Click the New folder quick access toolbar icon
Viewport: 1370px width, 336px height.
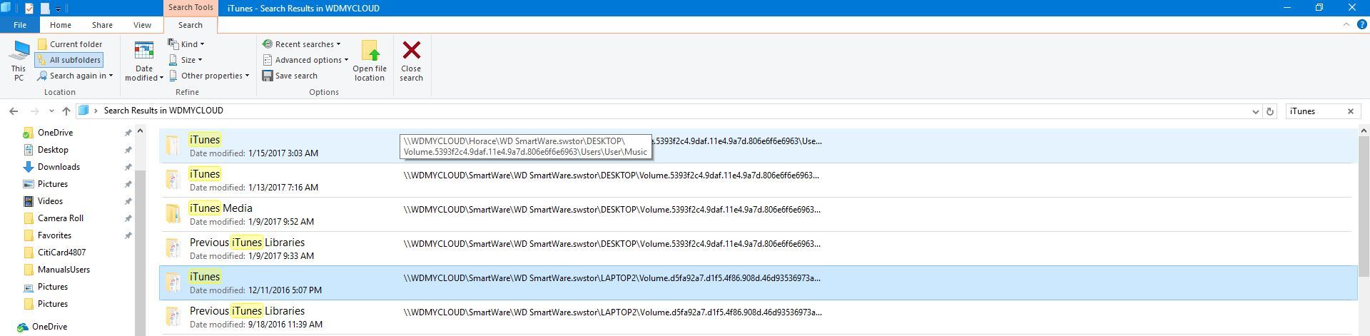(x=45, y=8)
